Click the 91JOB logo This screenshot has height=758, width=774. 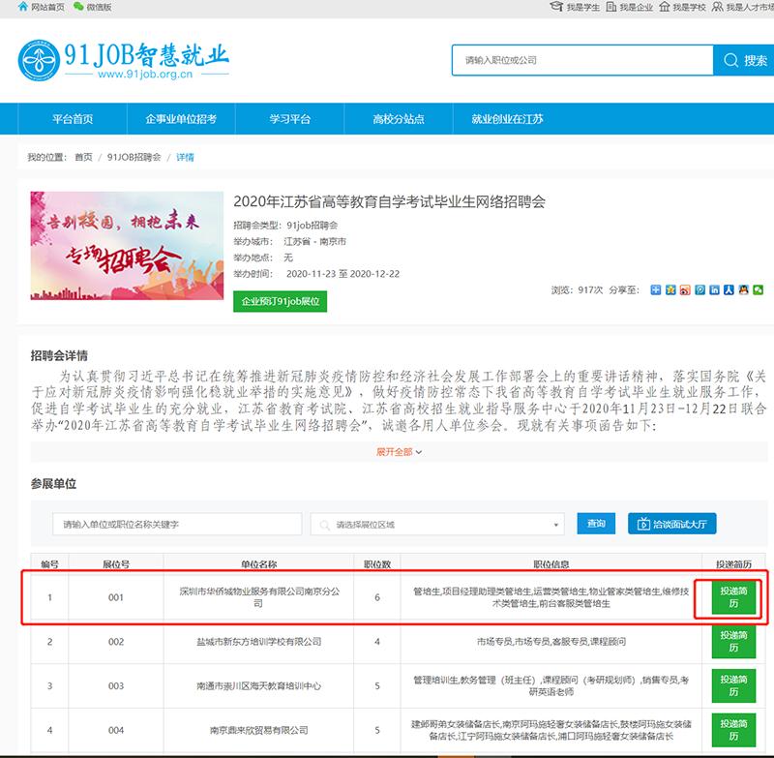pyautogui.click(x=124, y=59)
